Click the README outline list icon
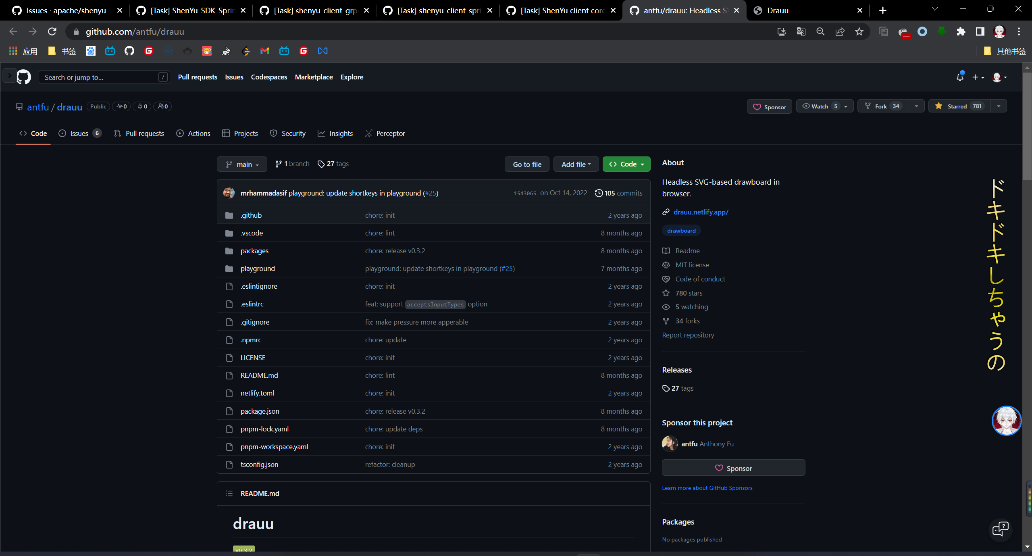1032x556 pixels. click(229, 494)
